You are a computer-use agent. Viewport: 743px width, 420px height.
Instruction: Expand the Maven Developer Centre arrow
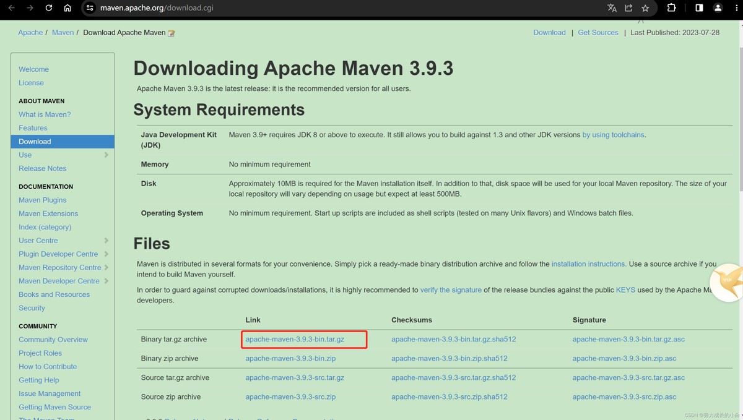(x=106, y=281)
